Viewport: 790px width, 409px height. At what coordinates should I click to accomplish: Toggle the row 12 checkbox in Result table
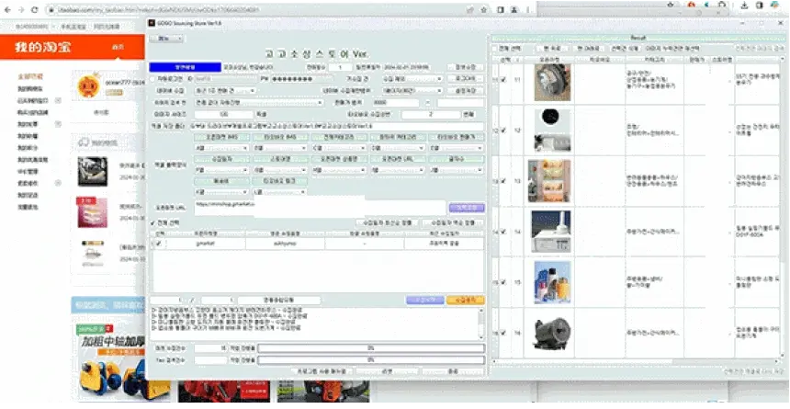pyautogui.click(x=502, y=131)
